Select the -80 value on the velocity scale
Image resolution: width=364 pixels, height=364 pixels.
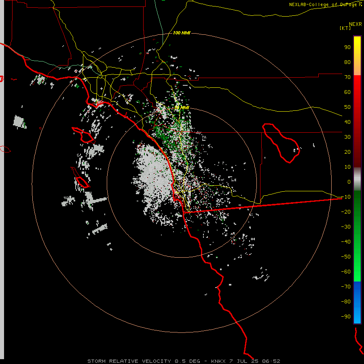(x=346, y=302)
